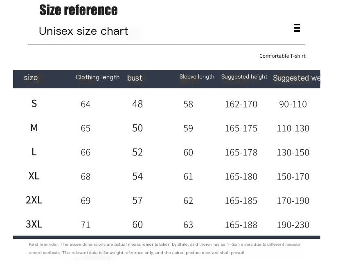
Task: Click the 'Unisex size chart' subtitle
Action: [x=83, y=31]
